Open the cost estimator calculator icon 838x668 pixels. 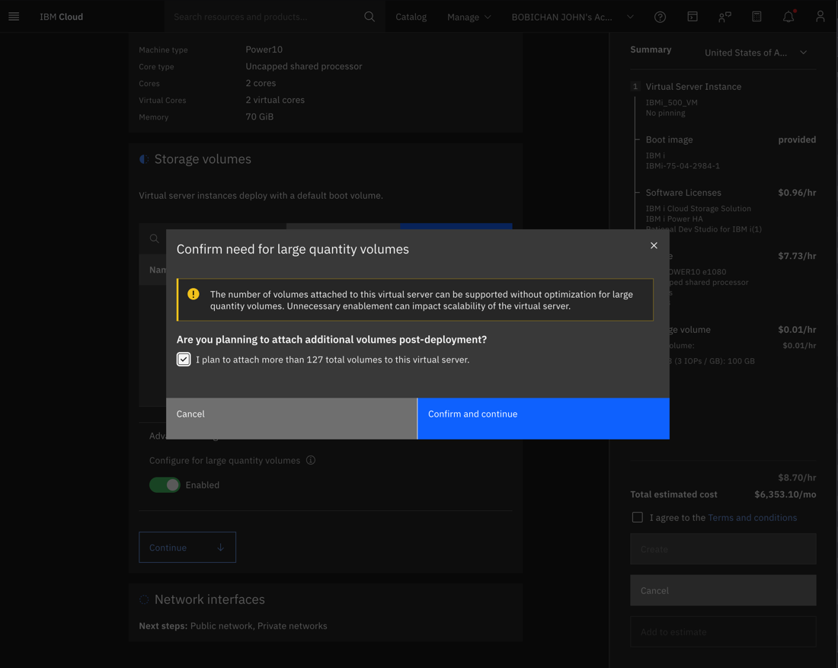pyautogui.click(x=756, y=16)
